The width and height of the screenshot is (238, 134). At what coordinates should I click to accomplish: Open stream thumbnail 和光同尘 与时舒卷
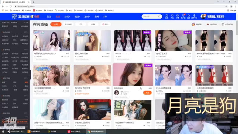92,75
